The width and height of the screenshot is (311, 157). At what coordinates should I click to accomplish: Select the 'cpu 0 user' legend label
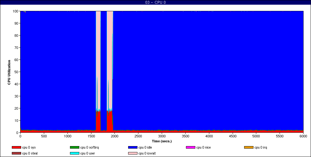pyautogui.click(x=88, y=154)
